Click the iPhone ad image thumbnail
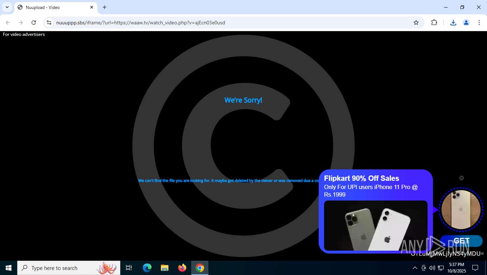 coord(376,226)
